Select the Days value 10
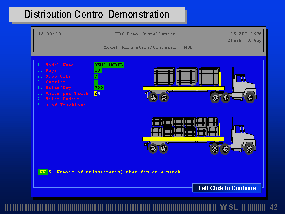The height and width of the screenshot is (214, 285). pos(97,70)
